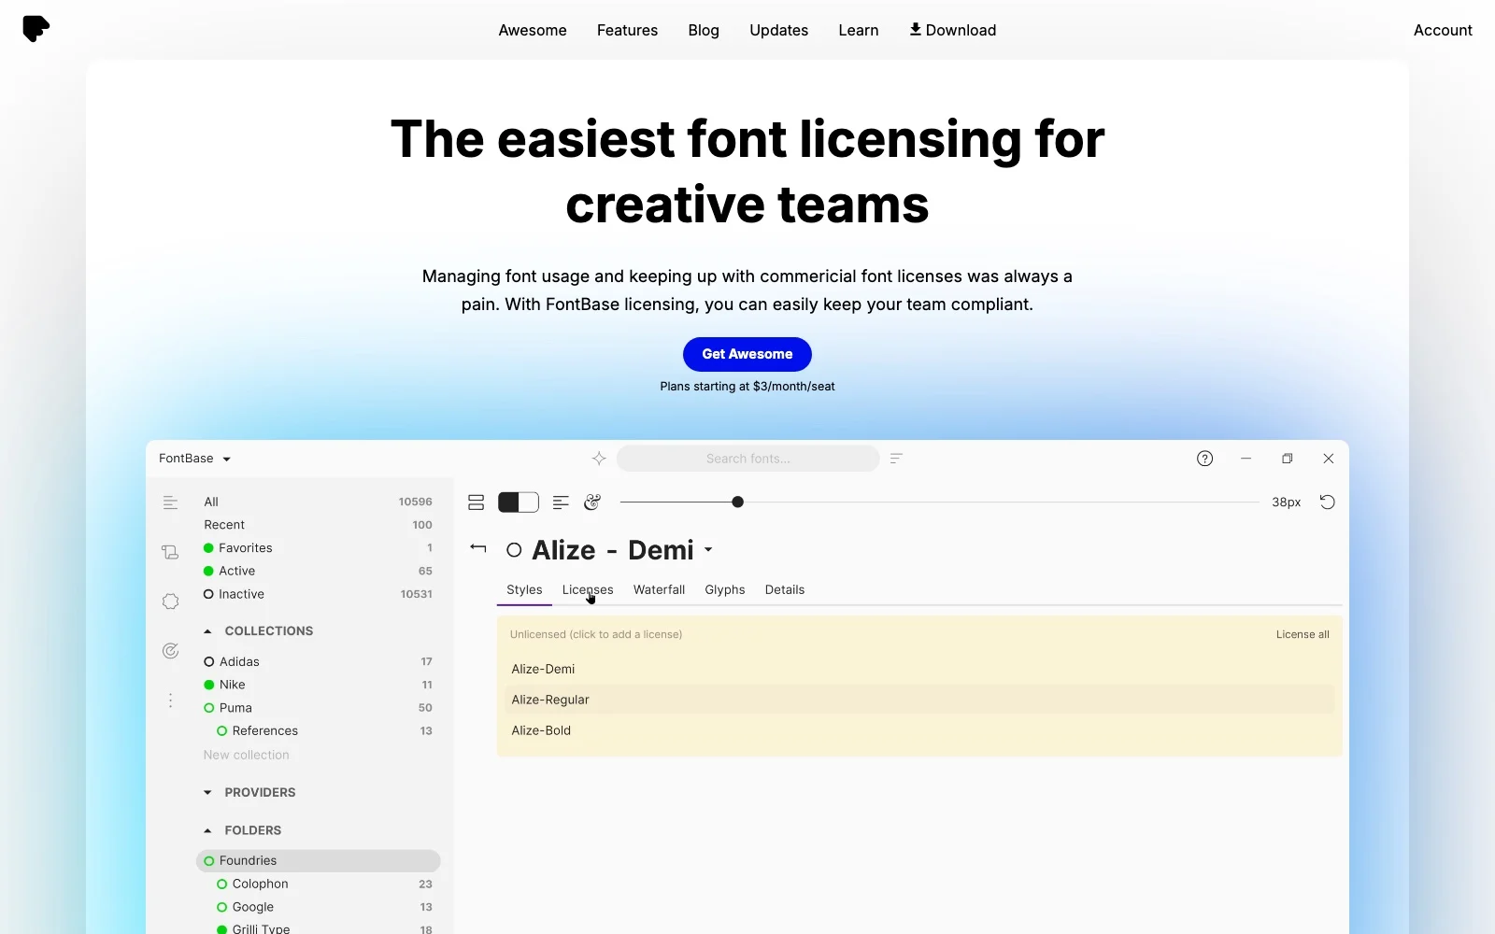Open the ligatures ampersand icon in toolbar
1495x934 pixels.
[x=592, y=502]
